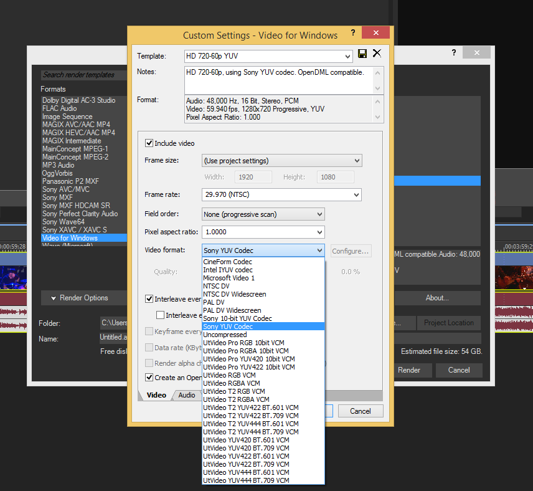Enable the second indented Interleave checkbox

tap(160, 315)
